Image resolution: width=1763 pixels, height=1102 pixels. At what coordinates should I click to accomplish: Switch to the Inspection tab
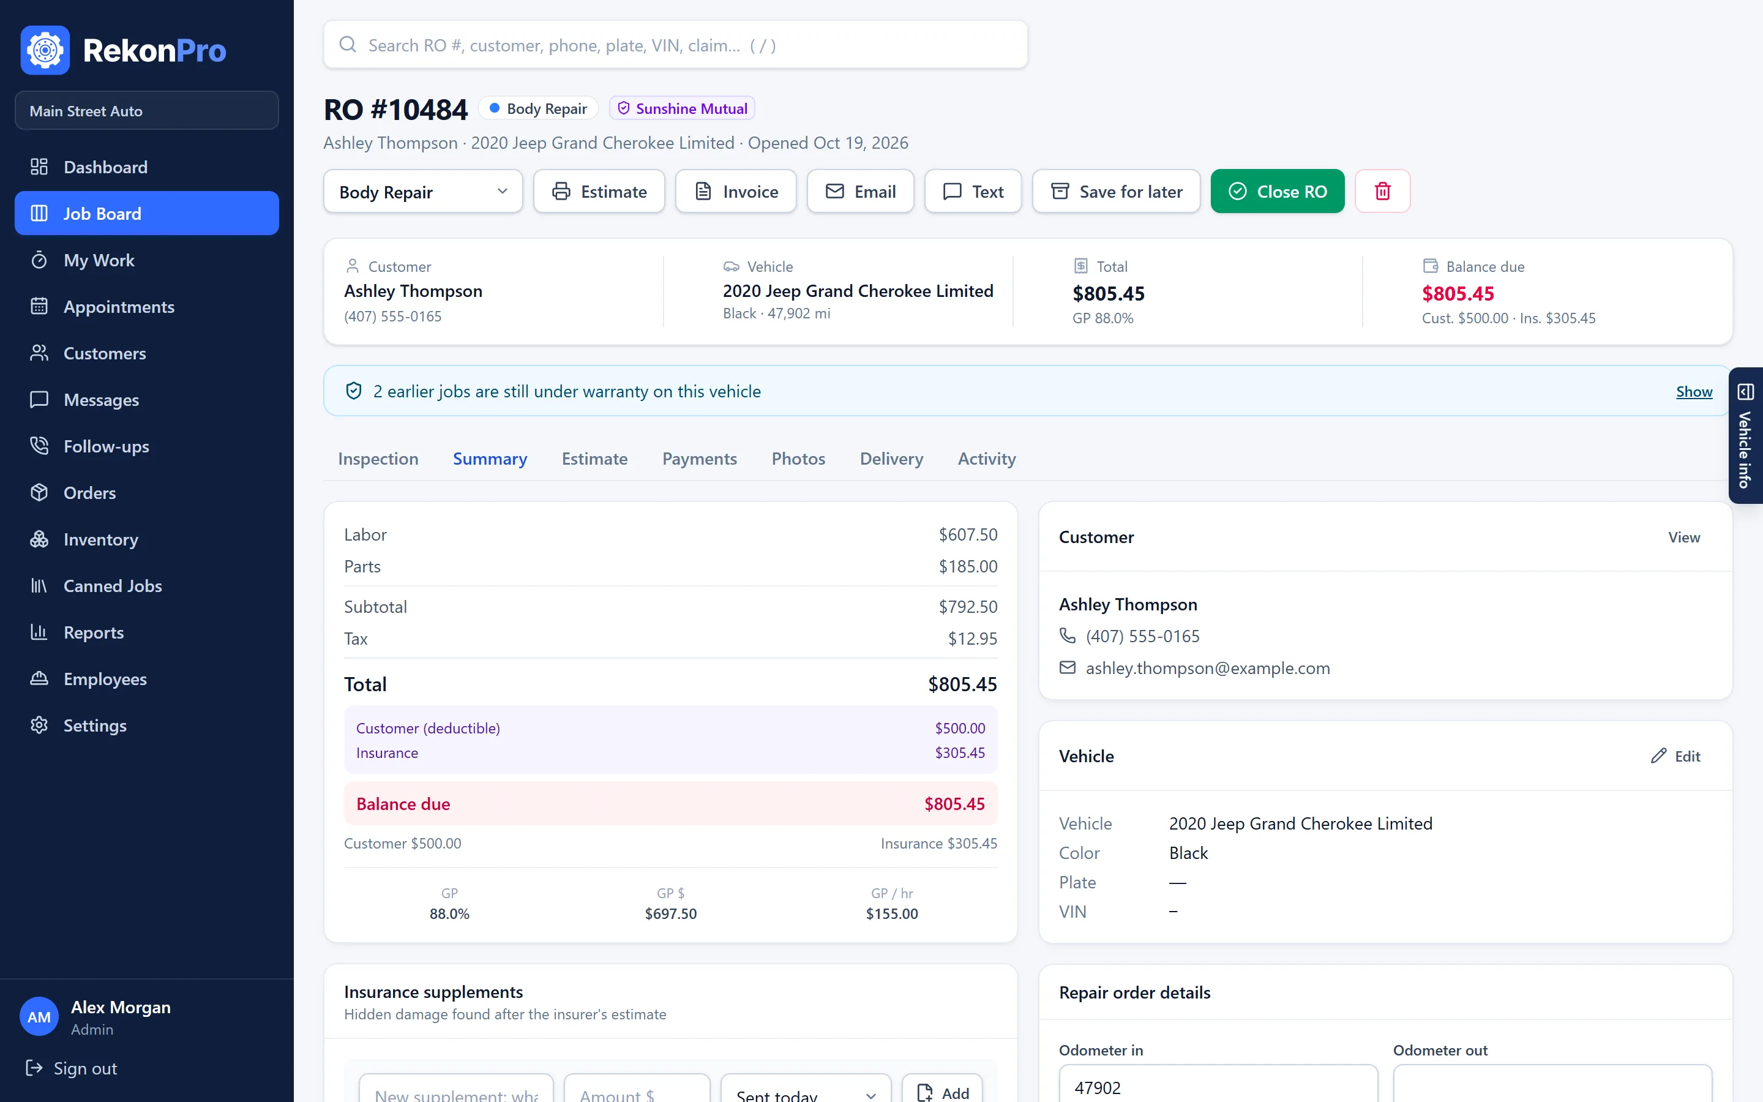click(x=378, y=459)
